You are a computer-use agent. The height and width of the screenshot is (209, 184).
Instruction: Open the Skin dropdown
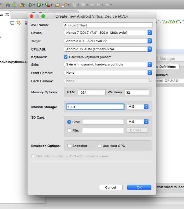pyautogui.click(x=108, y=64)
